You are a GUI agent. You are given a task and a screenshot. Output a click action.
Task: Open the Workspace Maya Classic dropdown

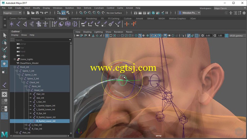[x=230, y=8]
